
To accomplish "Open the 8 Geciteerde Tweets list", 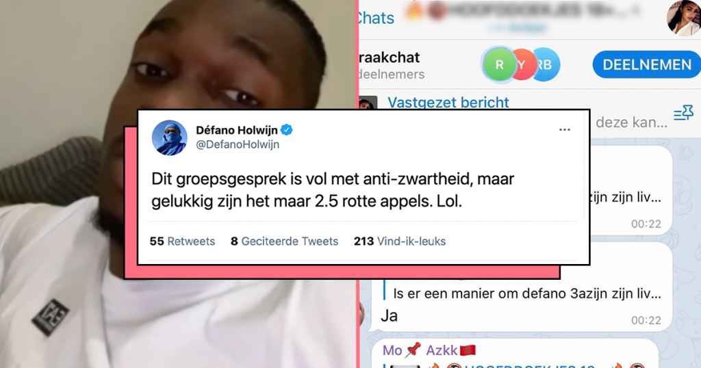I will (x=284, y=241).
